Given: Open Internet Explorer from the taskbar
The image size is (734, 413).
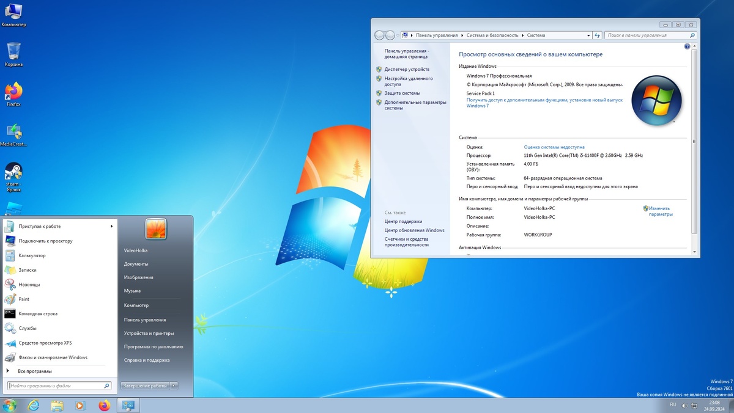Looking at the screenshot, I should pyautogui.click(x=34, y=405).
